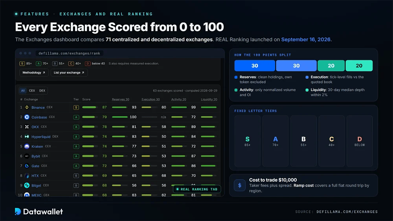Switch to the DEX filter tab

point(42,91)
